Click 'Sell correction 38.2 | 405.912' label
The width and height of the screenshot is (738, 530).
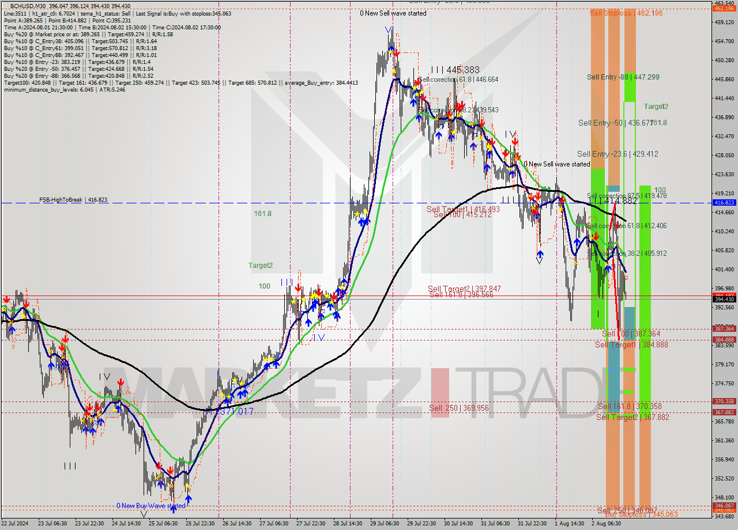(x=627, y=253)
